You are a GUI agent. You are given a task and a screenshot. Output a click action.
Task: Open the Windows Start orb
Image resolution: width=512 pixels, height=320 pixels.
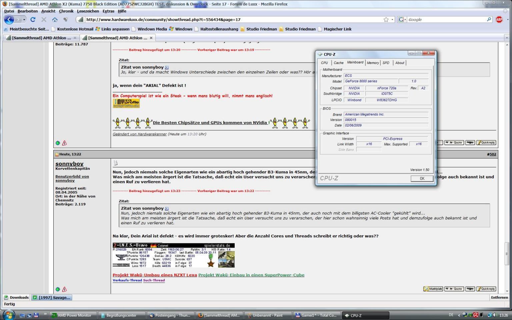(9, 315)
